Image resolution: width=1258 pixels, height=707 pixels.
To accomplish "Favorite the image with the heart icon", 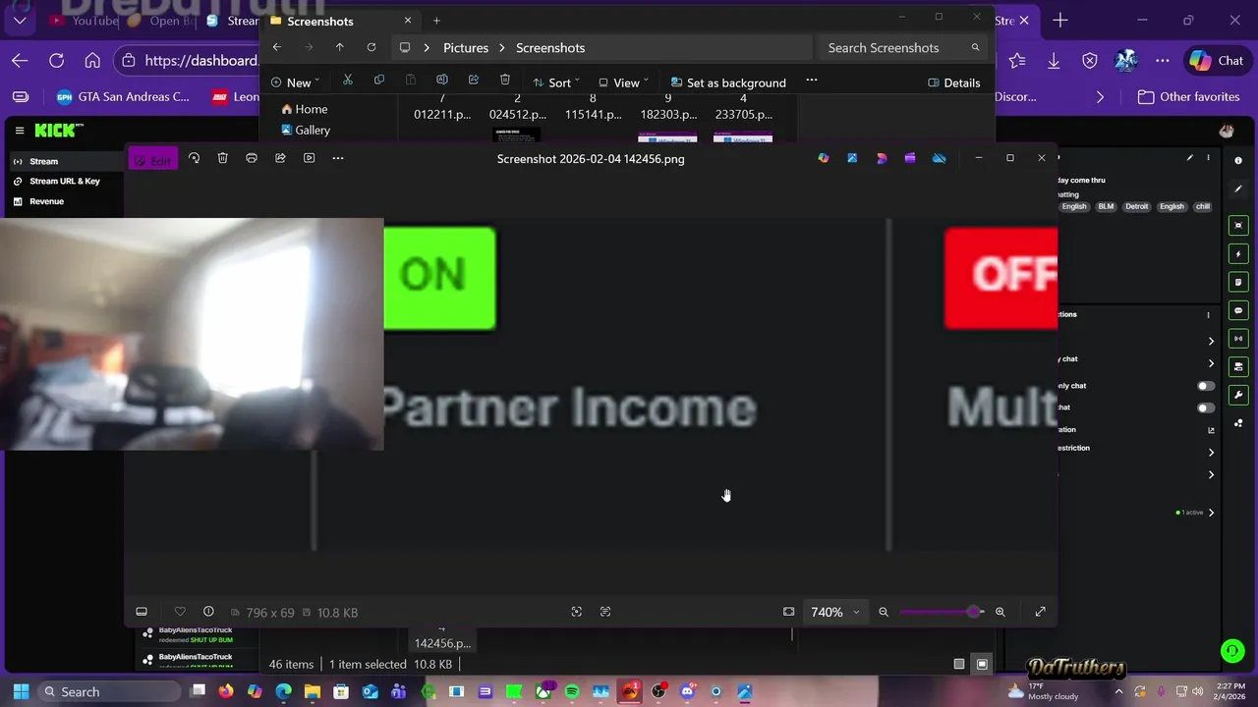I will pyautogui.click(x=180, y=612).
